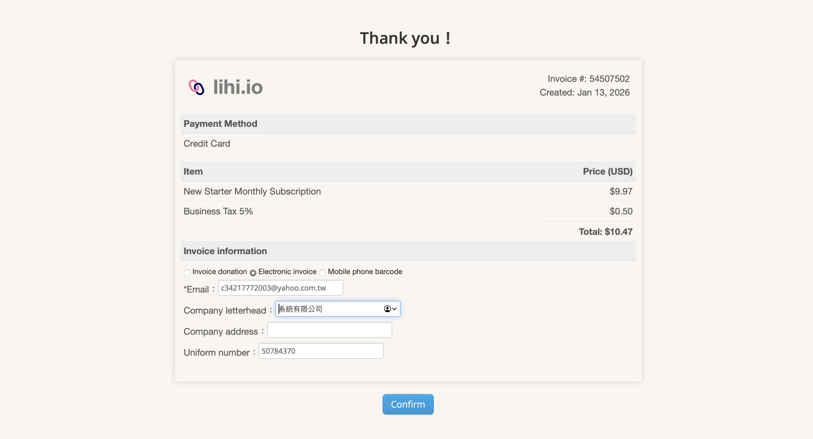Viewport: 813px width, 439px height.
Task: Select the Invoice donation radio button
Action: pos(187,273)
